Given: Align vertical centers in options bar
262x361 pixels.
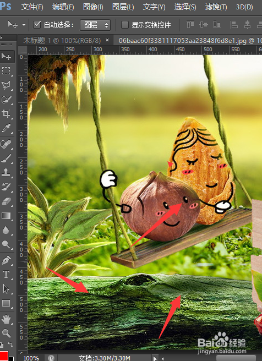Looking at the screenshot, I should click(204, 24).
